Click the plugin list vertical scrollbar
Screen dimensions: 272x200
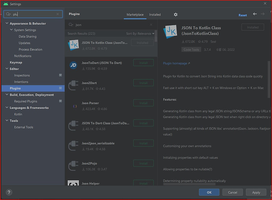click(156, 36)
